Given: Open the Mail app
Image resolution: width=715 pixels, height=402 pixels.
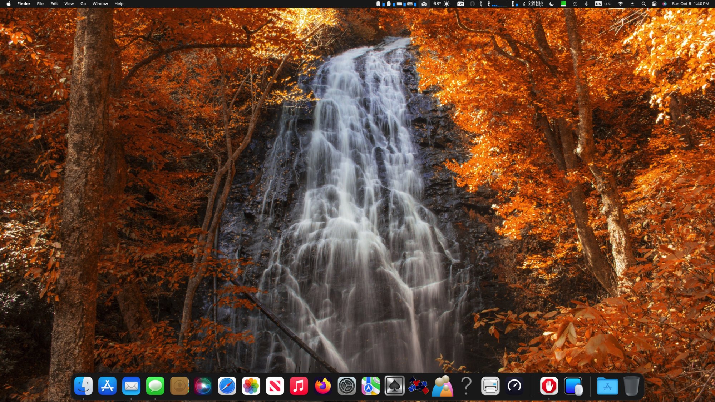Looking at the screenshot, I should pos(131,386).
